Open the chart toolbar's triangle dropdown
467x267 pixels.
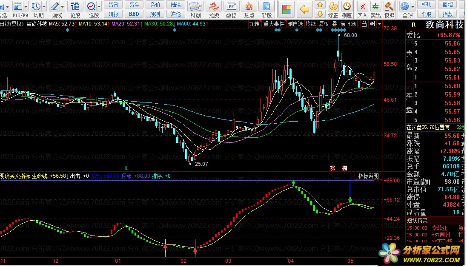(x=379, y=24)
